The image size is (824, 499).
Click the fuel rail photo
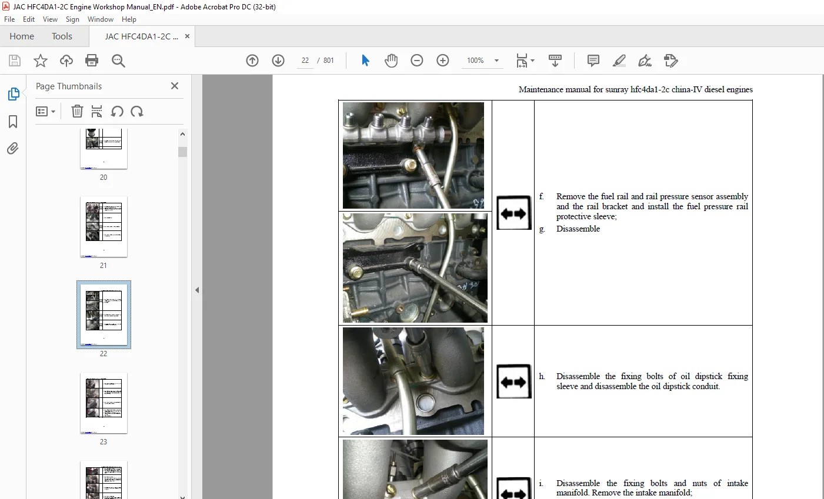tap(413, 155)
